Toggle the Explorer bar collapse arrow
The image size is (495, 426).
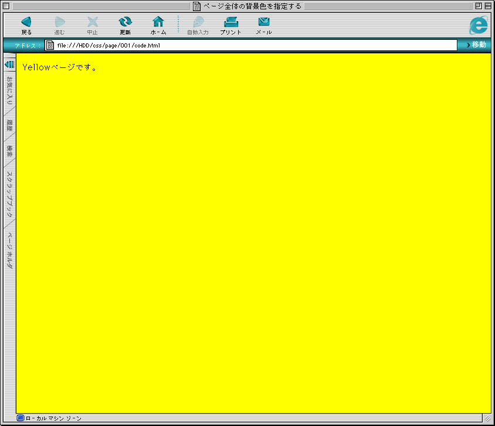tap(9, 64)
